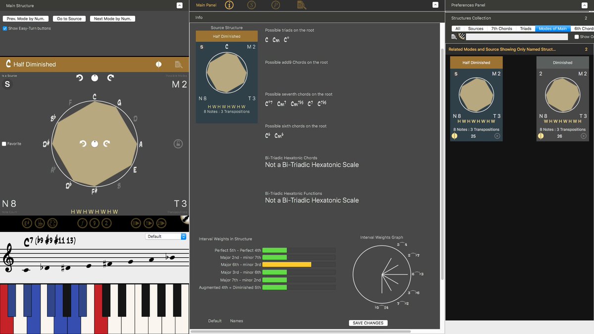594x334 pixels.
Task: Click the Go to Source button
Action: [x=69, y=19]
